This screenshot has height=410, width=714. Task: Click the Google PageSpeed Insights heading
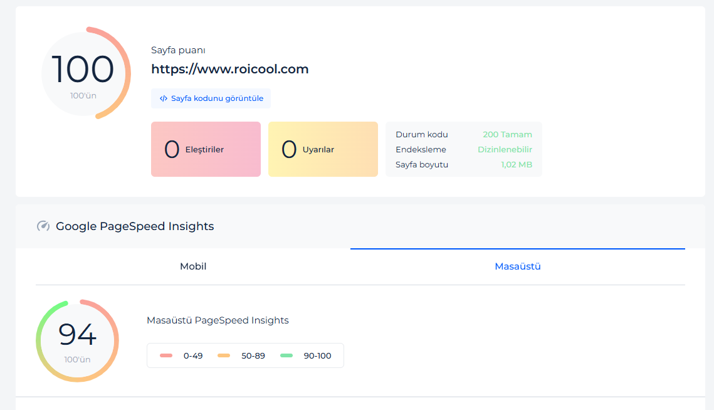(135, 226)
